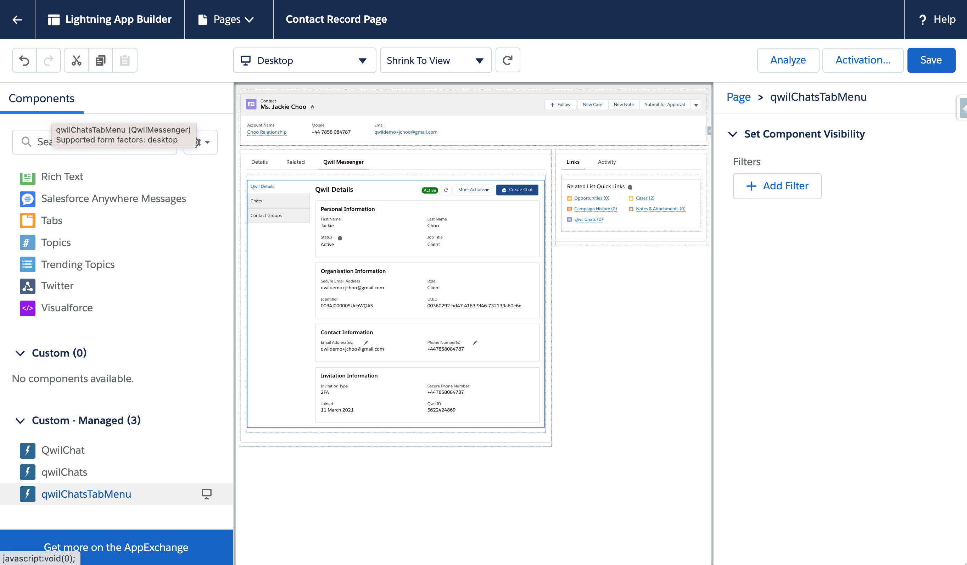Select the Rich Text component icon
Screen dimensions: 967x565
pyautogui.click(x=28, y=177)
